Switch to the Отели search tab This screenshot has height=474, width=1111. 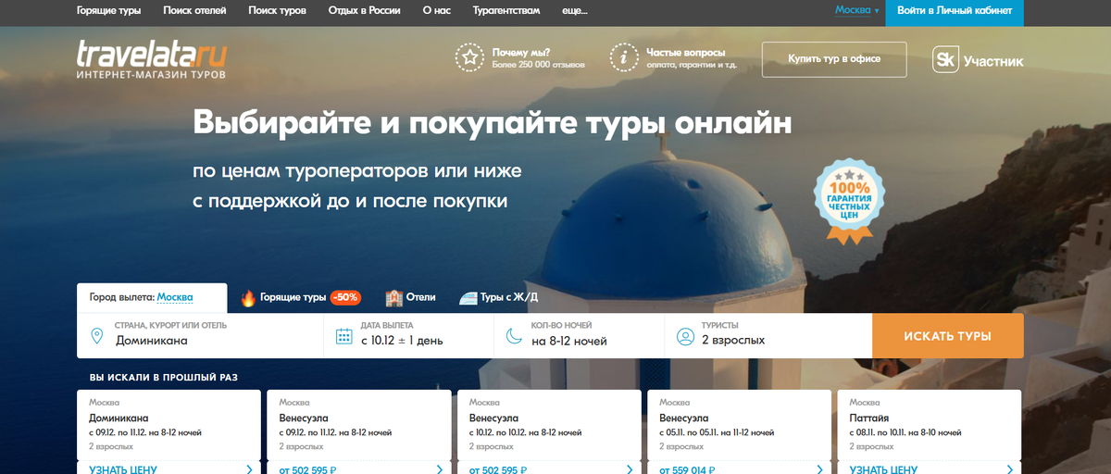point(410,298)
